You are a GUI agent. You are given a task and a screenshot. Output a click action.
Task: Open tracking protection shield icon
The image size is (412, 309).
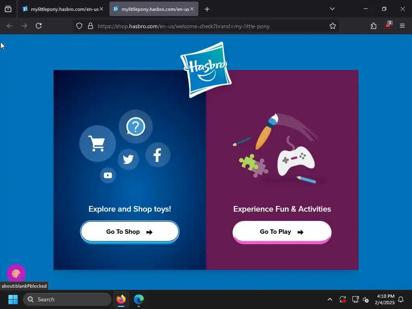point(79,26)
